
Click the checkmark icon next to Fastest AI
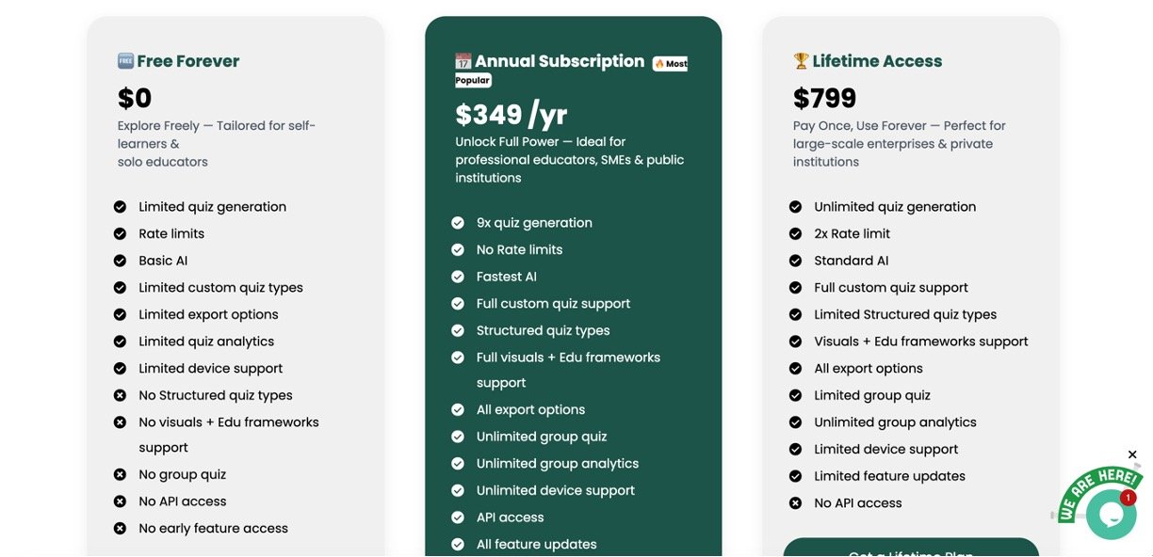[458, 277]
